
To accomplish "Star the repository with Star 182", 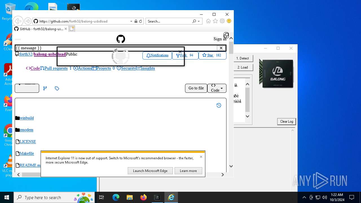I will (x=212, y=55).
